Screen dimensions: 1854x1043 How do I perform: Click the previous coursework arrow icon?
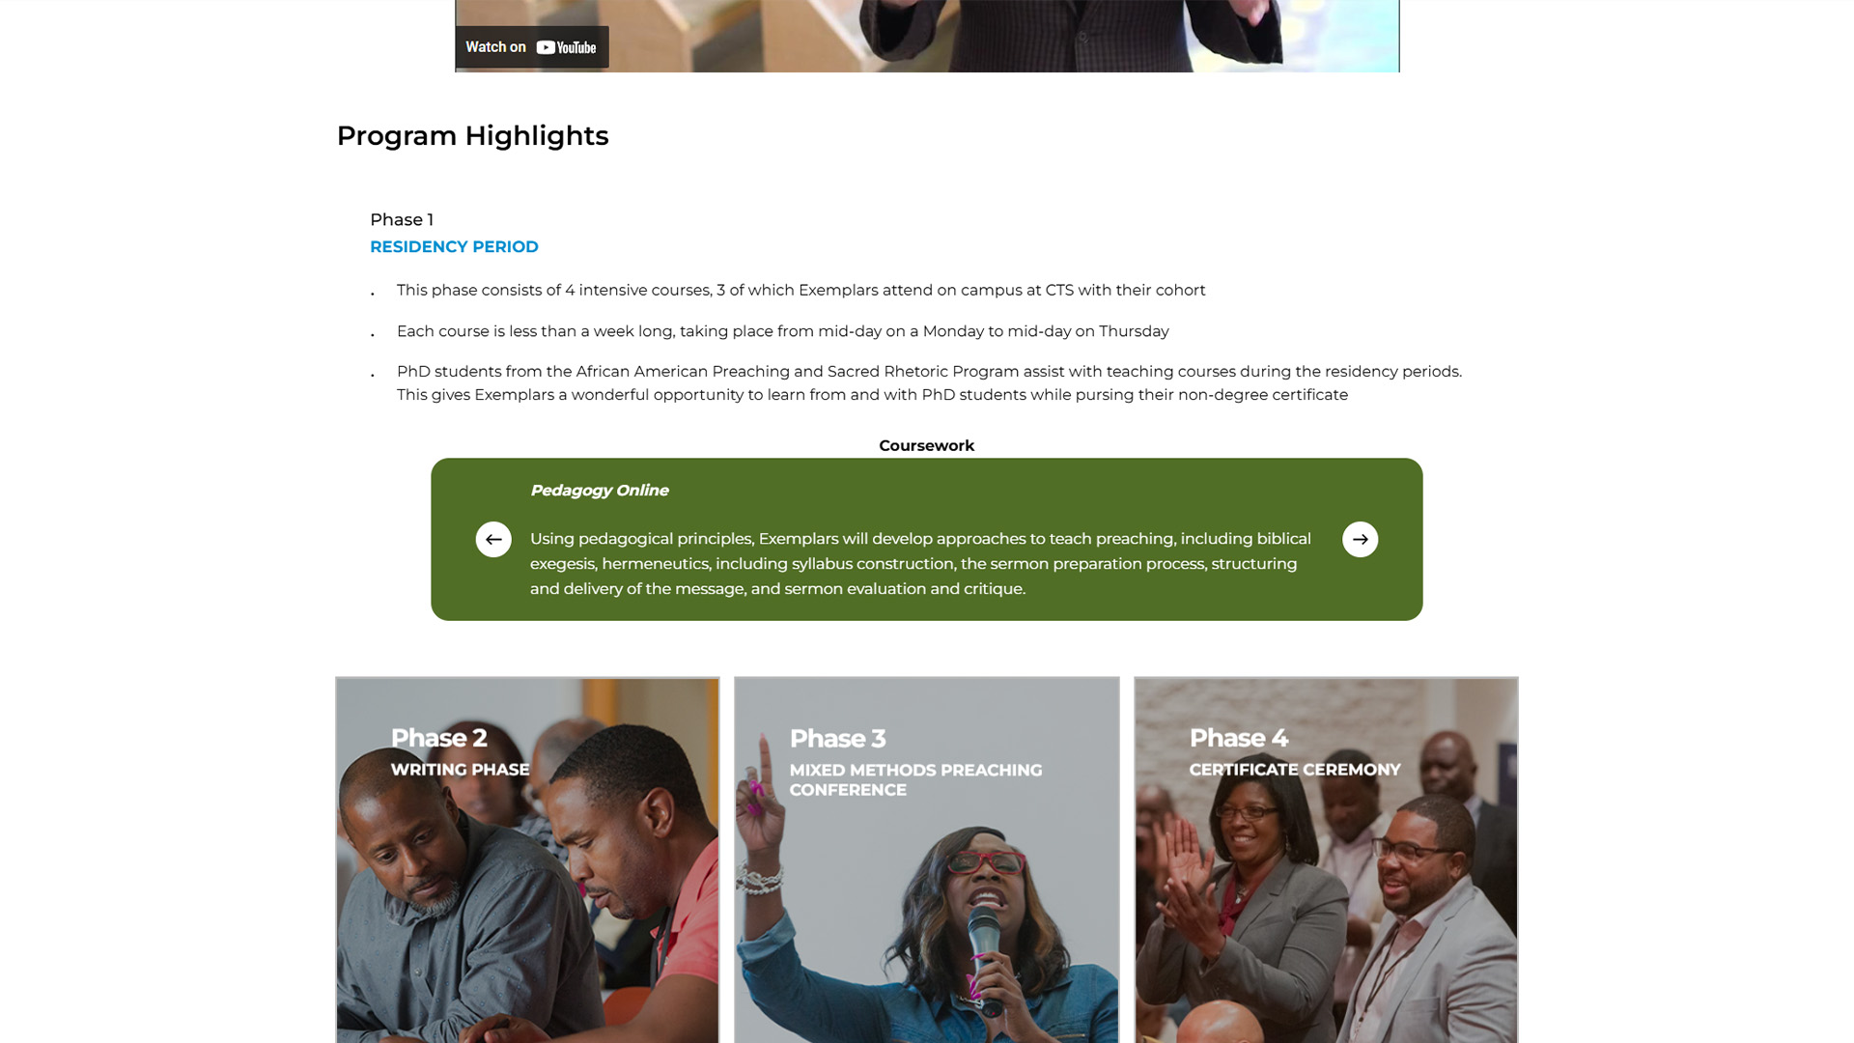coord(493,539)
